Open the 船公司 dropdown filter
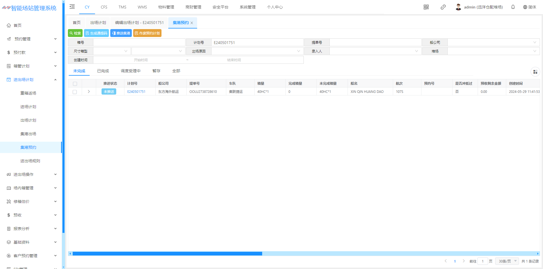Image resolution: width=543 pixels, height=269 pixels. click(x=493, y=43)
